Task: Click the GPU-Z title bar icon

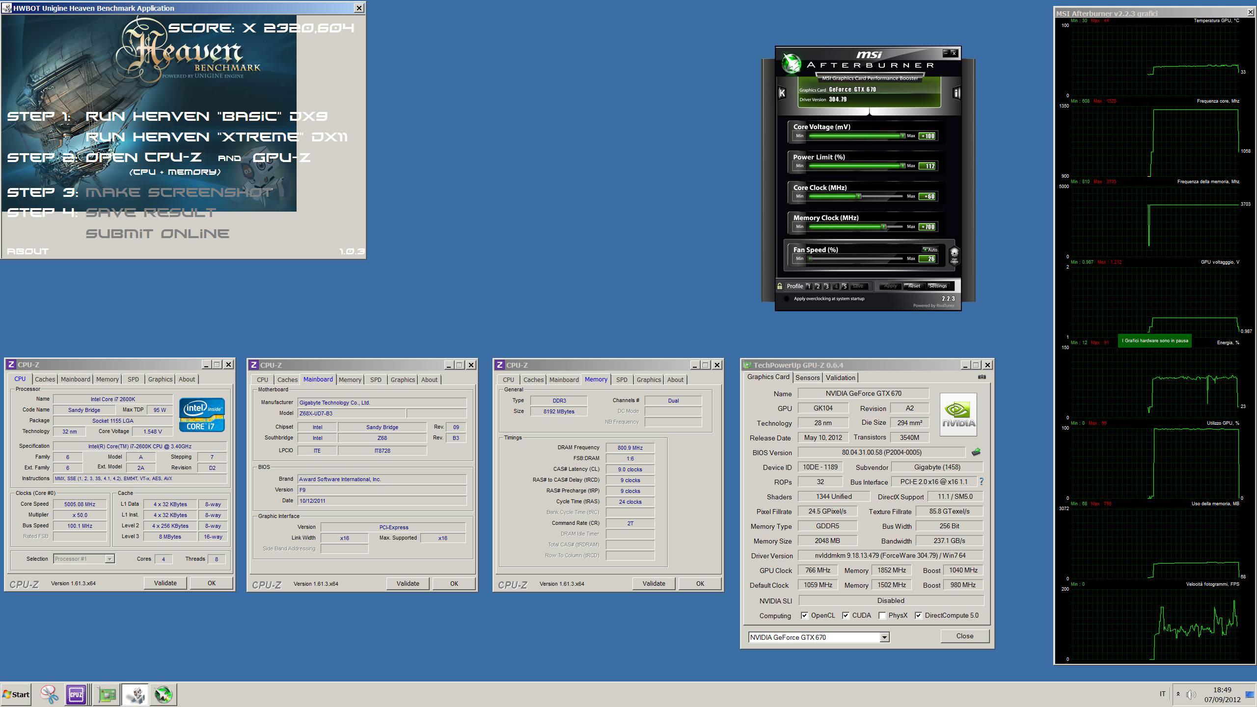Action: pos(747,365)
